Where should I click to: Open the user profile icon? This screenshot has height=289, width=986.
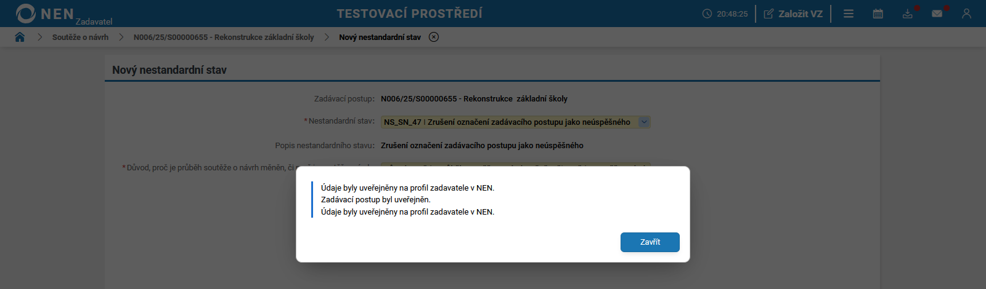pos(966,14)
